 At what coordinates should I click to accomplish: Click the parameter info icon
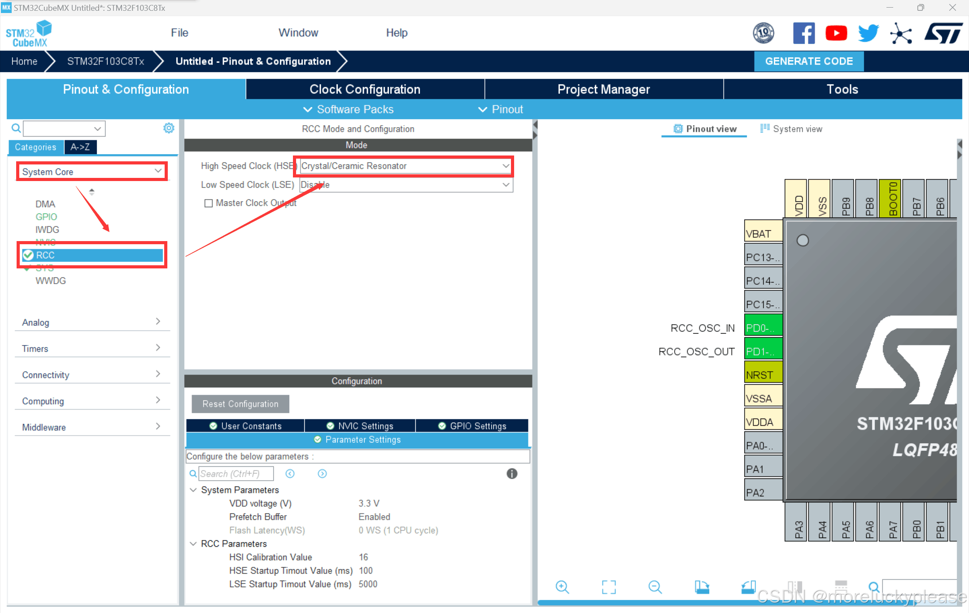[x=512, y=474]
